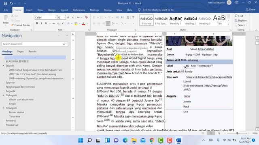Apply the red font color
This screenshot has height=145, width=259.
pos(84,23)
